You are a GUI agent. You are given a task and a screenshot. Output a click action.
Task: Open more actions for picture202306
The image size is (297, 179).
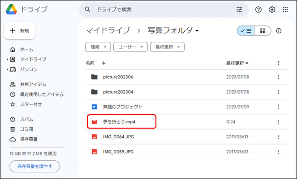pos(279,77)
